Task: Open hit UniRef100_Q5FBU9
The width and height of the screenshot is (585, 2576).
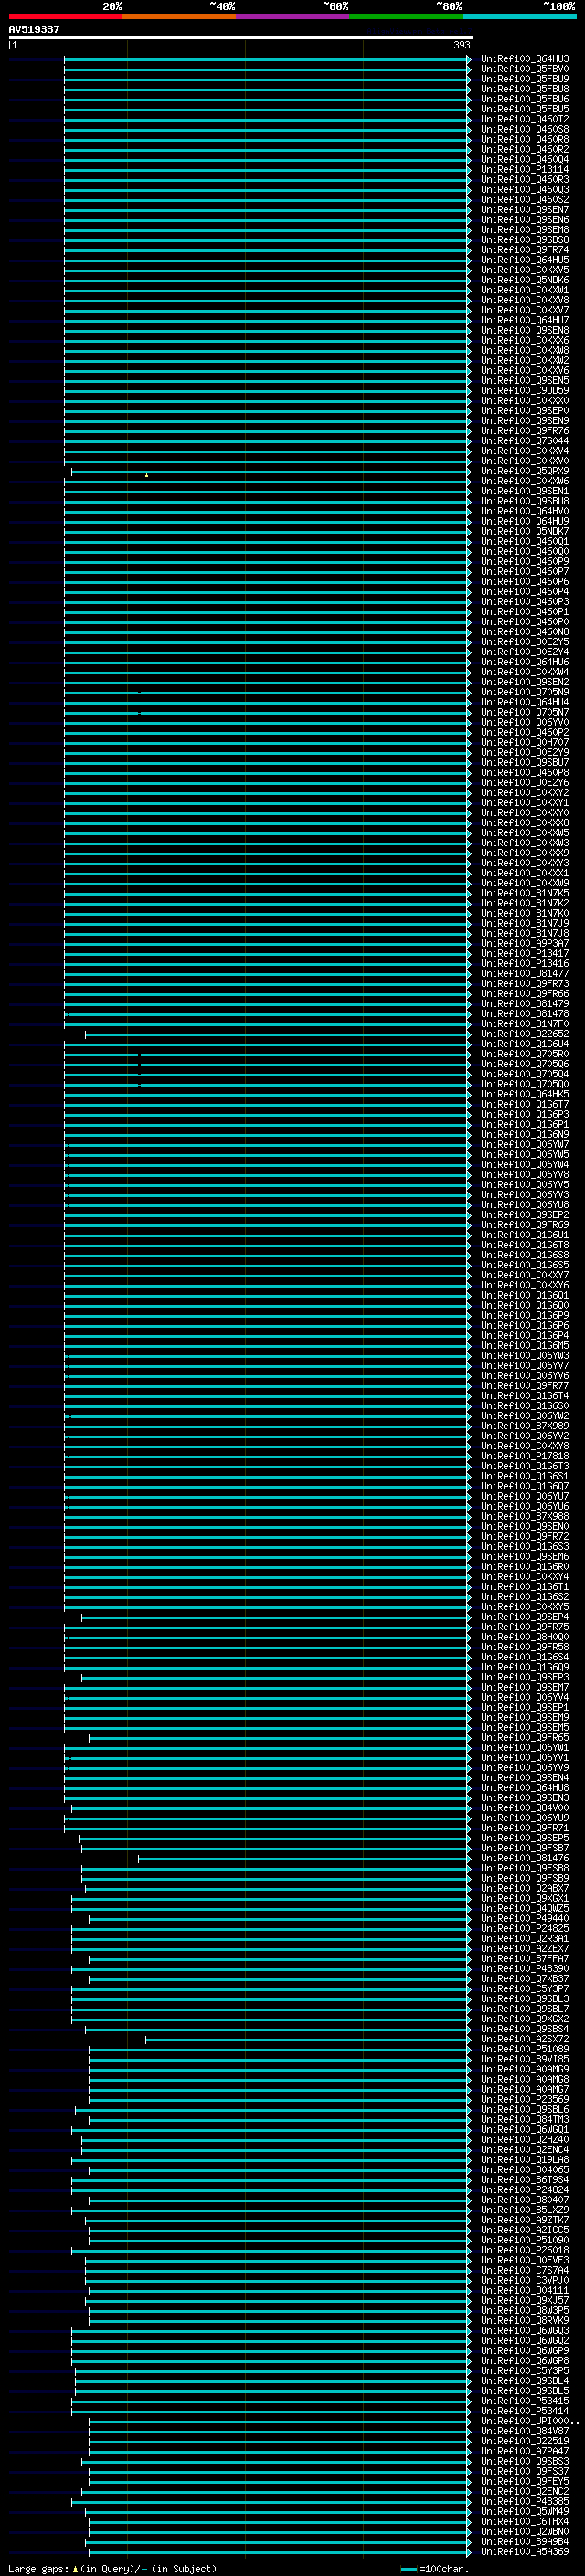Action: [525, 79]
